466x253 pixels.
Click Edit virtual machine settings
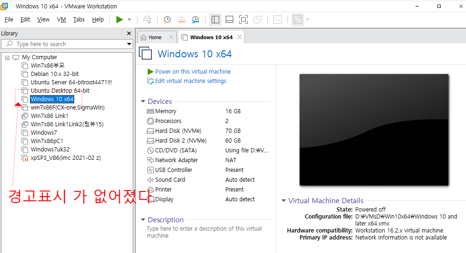click(191, 81)
